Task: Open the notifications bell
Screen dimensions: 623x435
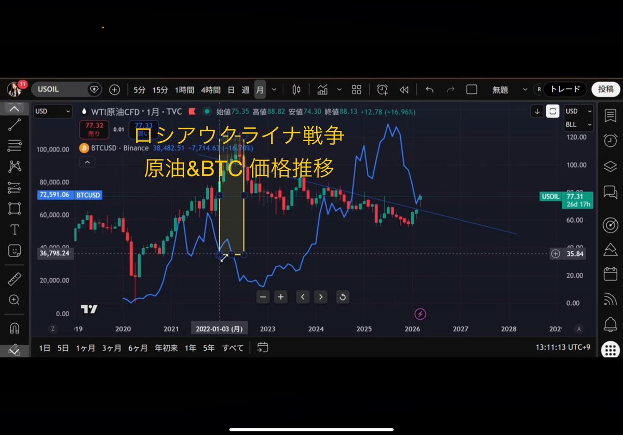Action: point(610,325)
